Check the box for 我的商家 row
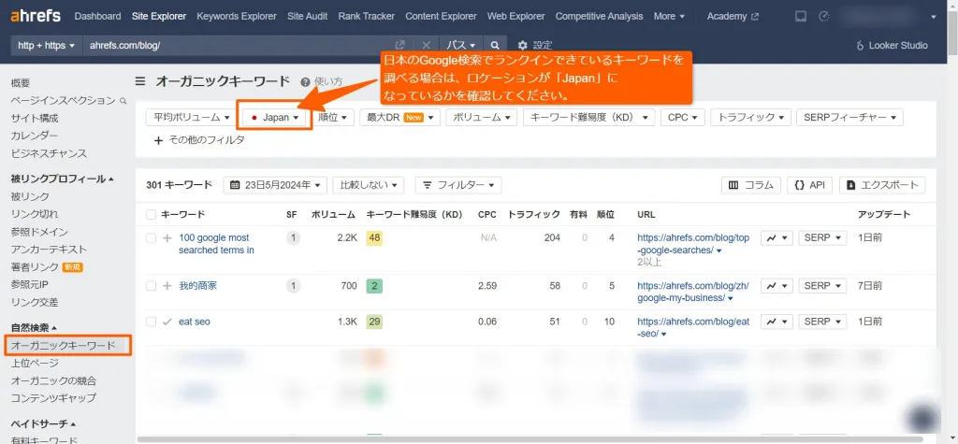 [151, 286]
